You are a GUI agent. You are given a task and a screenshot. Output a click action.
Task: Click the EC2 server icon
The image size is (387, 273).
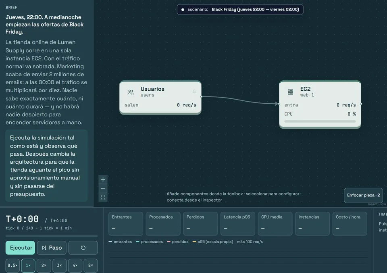[x=291, y=92]
